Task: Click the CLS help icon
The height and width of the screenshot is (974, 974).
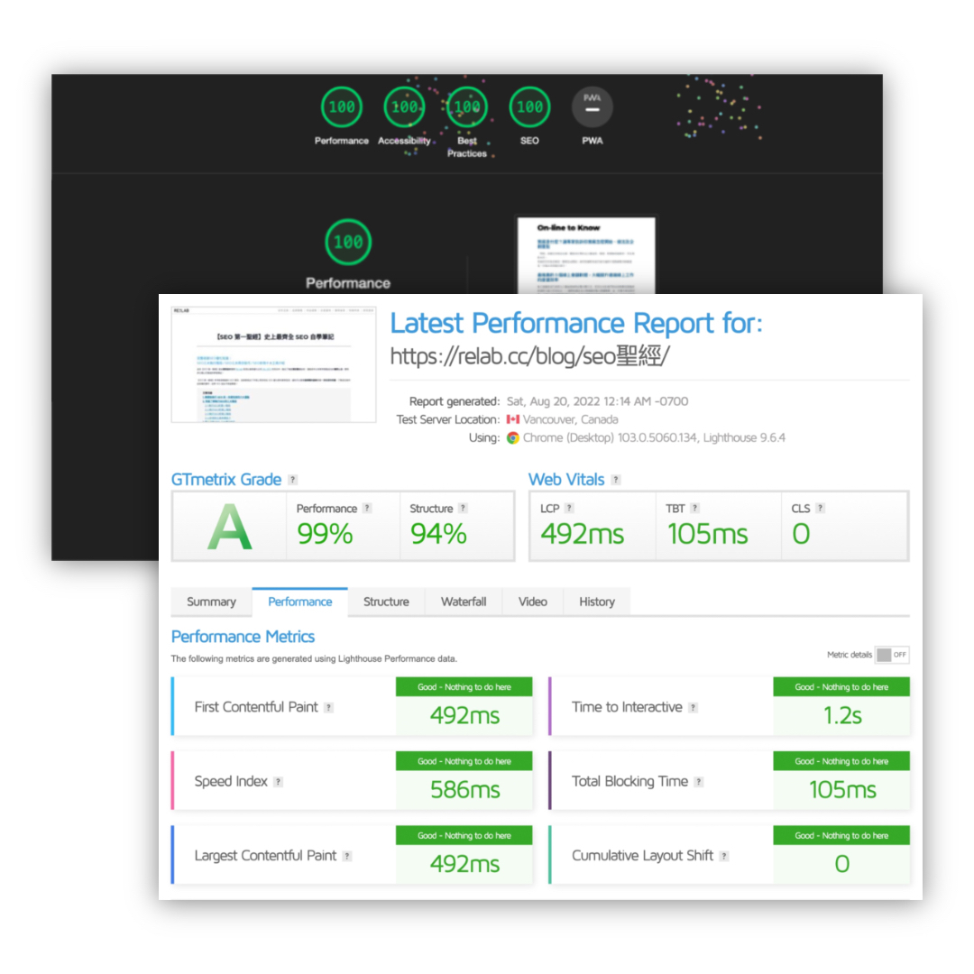Action: [x=820, y=508]
